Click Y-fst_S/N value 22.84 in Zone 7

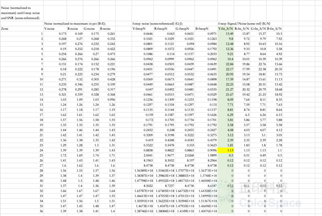(x=226, y=64)
